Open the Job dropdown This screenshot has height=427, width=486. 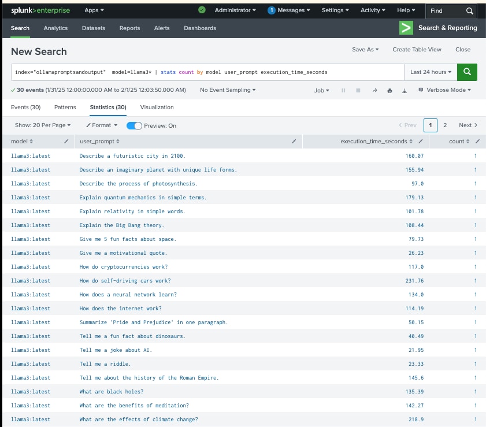pos(321,90)
